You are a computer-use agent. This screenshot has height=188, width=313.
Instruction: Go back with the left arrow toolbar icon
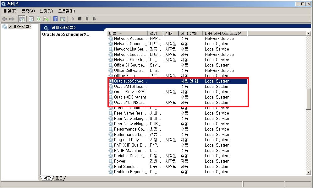(x=5, y=19)
